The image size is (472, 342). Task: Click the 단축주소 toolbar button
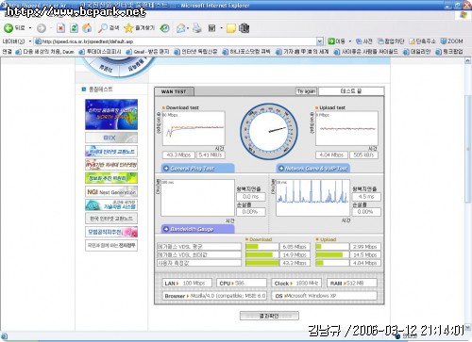422,41
